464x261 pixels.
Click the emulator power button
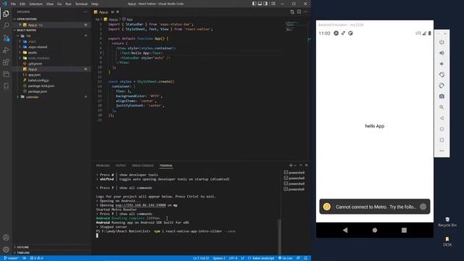pyautogui.click(x=442, y=42)
